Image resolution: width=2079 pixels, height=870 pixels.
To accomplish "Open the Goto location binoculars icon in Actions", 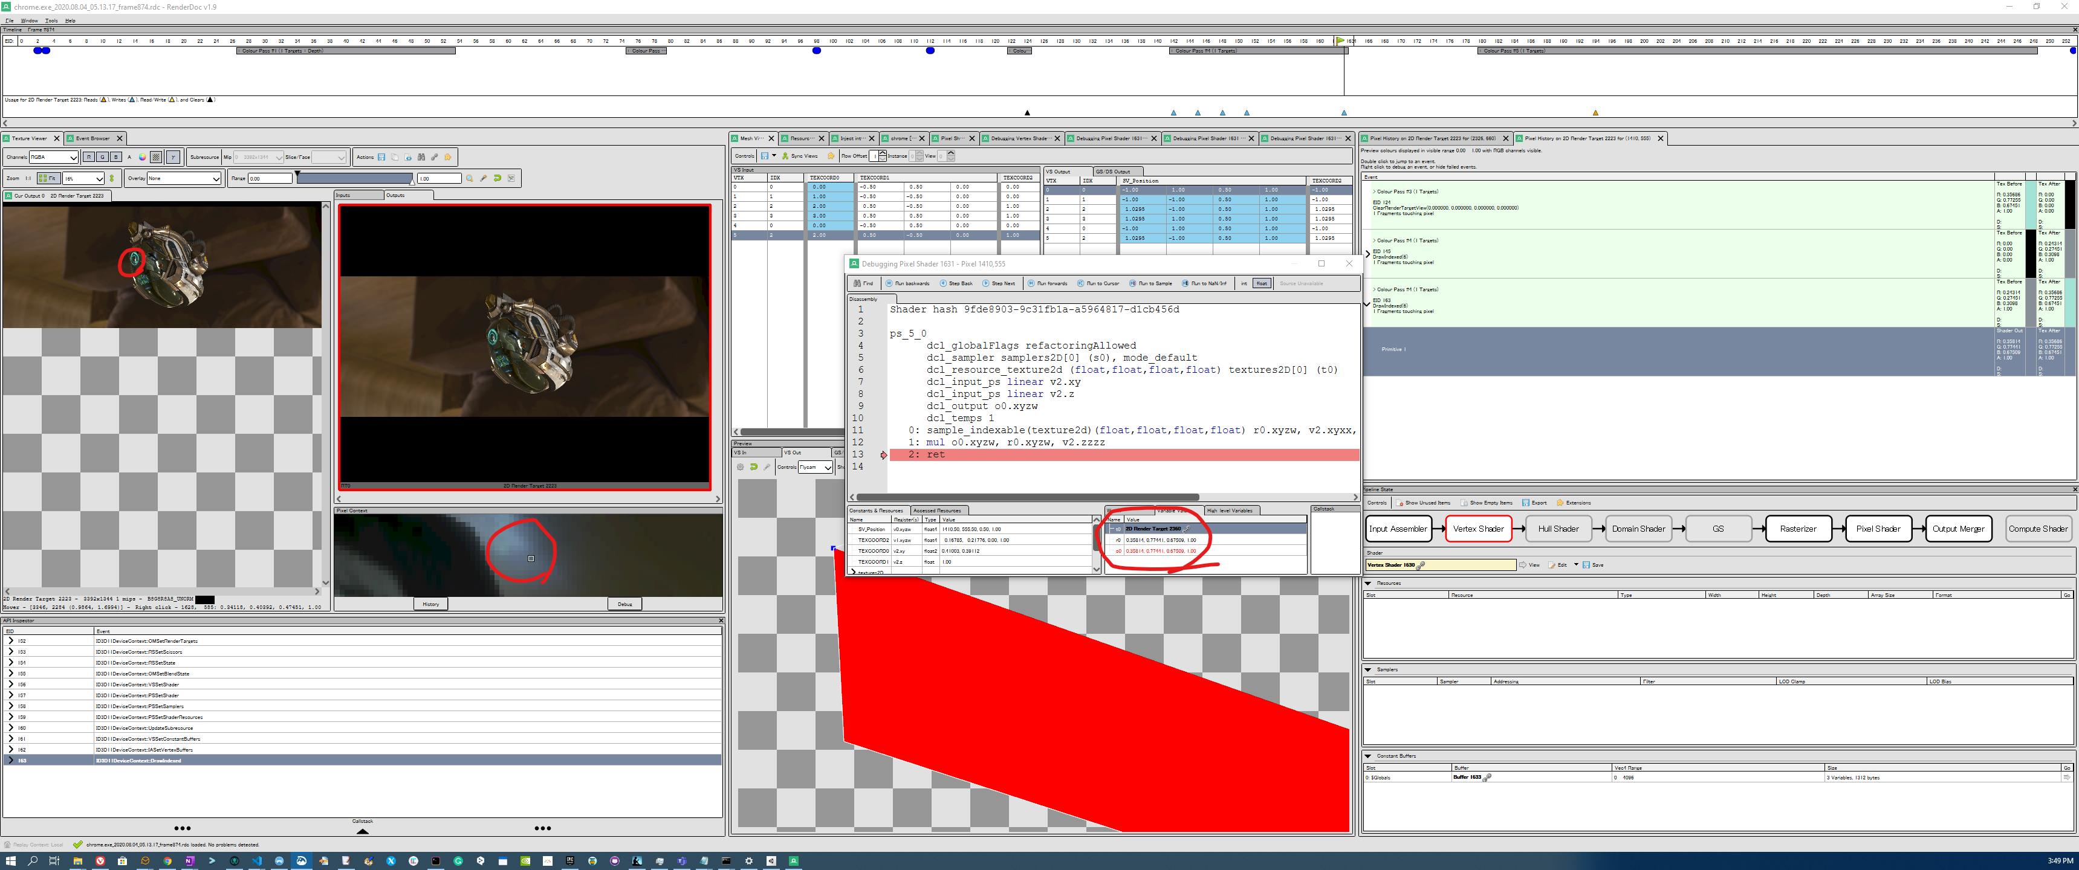I will 421,158.
